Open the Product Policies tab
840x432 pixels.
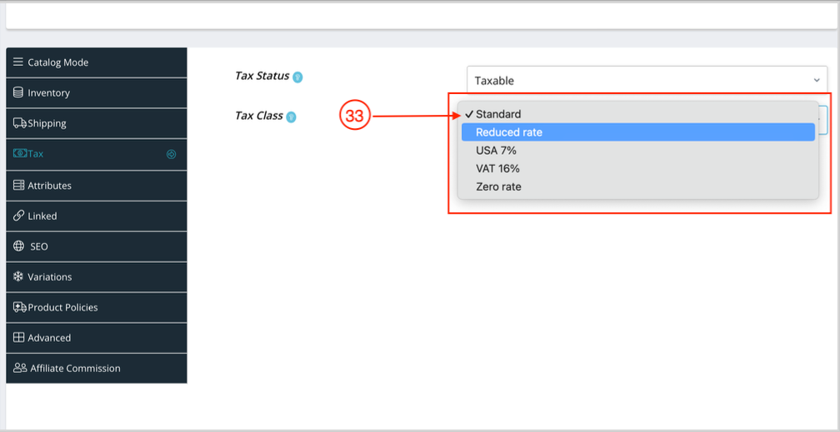(62, 307)
